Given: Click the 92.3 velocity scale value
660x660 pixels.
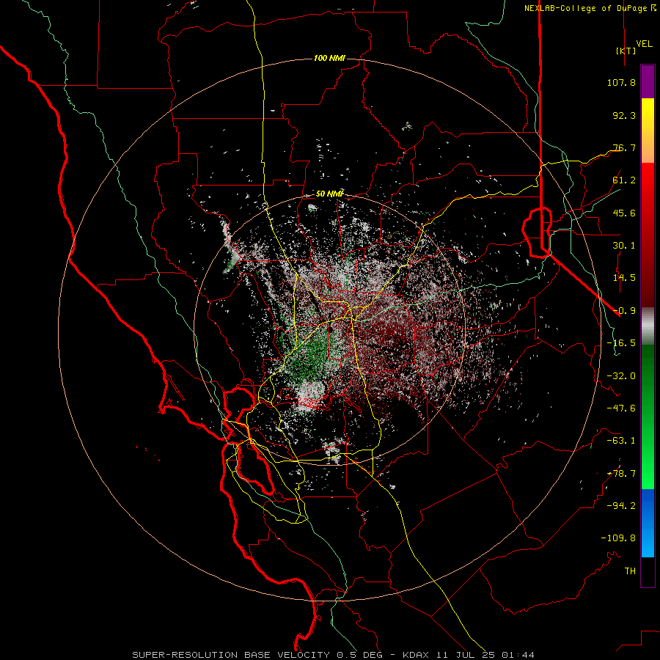Looking at the screenshot, I should 624,115.
